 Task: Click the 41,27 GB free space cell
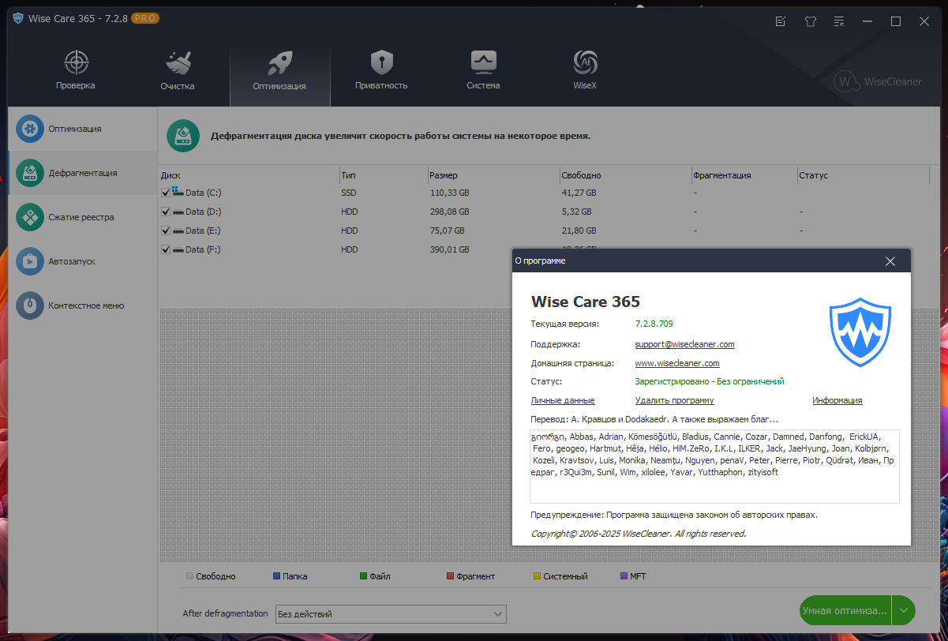point(579,193)
